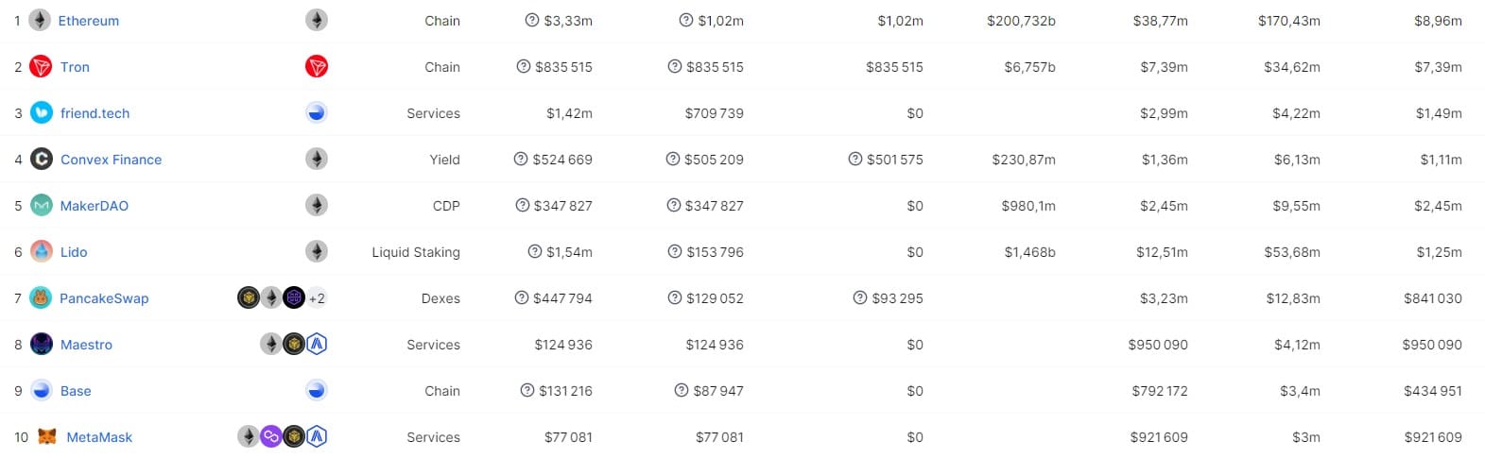This screenshot has height=458, width=1485.
Task: Click the MakerDAO green logo icon
Action: [x=42, y=205]
